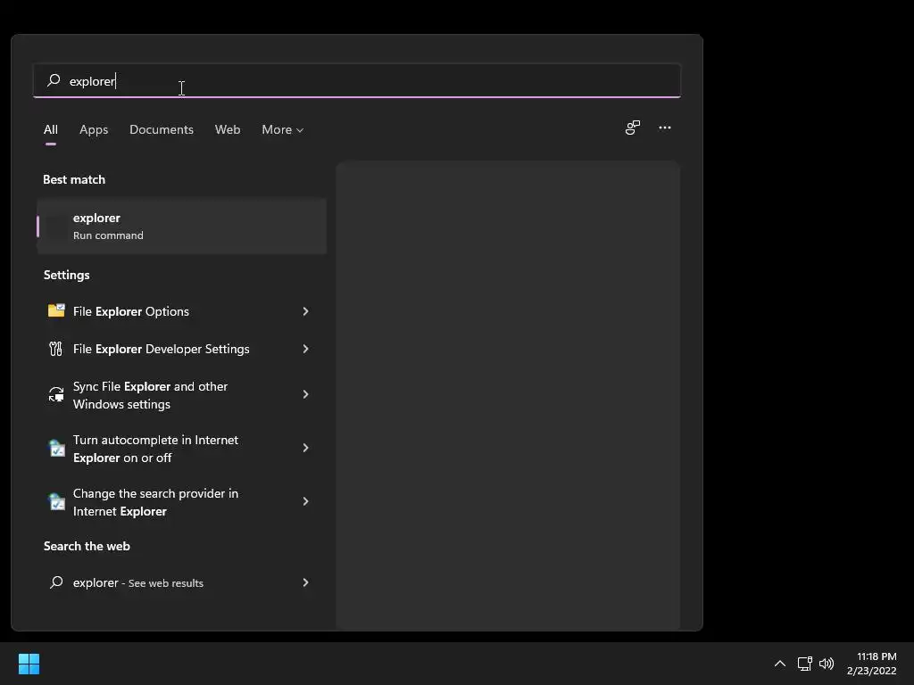This screenshot has height=685, width=914.
Task: Switch to the Apps tab
Action: 94,129
